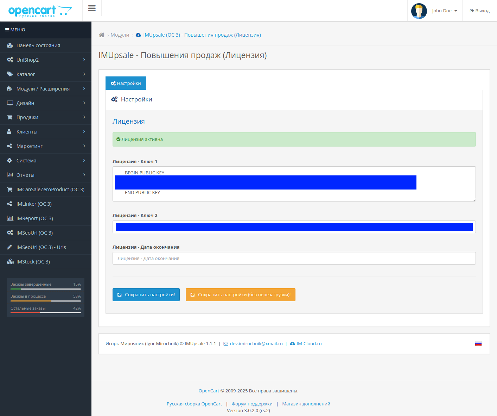497x416 pixels.
Task: Open the IMCanSaleZeroProduct (OC 3) menu item
Action: [46, 190]
